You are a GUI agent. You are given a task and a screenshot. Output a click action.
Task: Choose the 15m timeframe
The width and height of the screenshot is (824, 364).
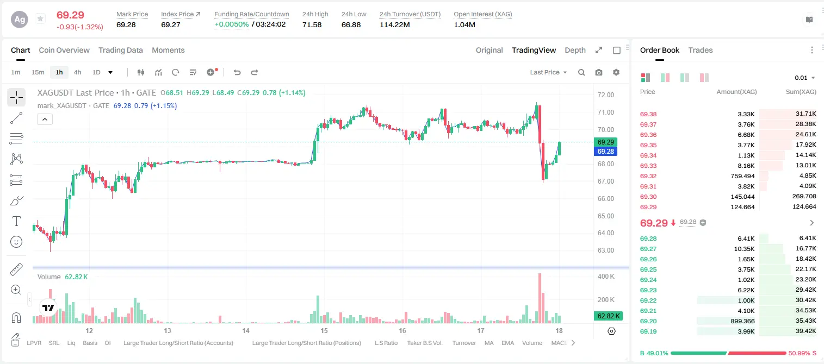point(38,72)
